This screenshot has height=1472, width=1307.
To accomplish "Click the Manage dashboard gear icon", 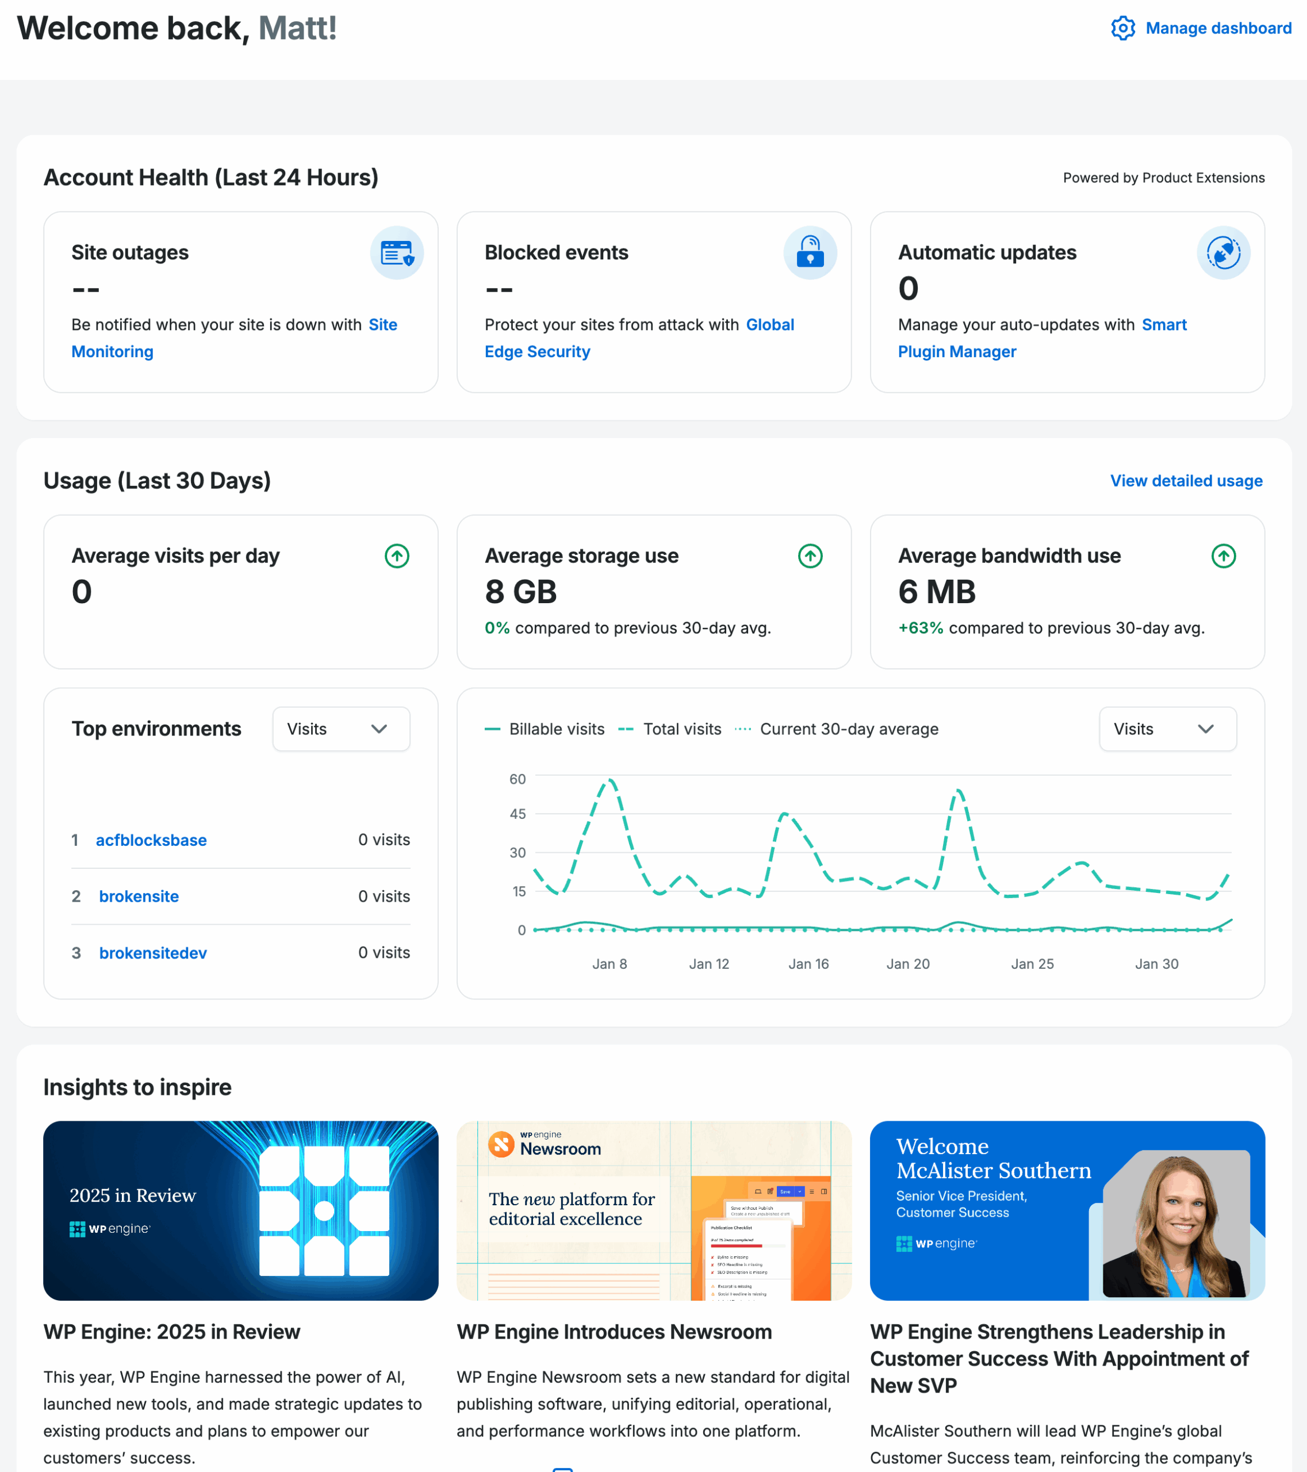I will click(x=1122, y=28).
